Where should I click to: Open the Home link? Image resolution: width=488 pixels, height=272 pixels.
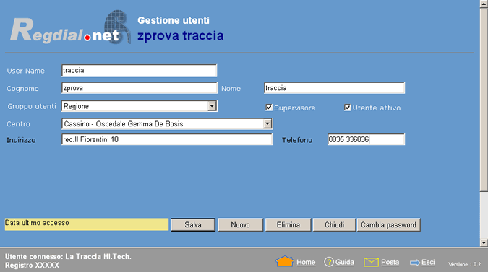click(x=306, y=262)
